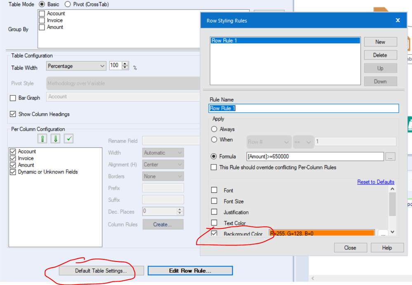Select Basic table mode
Screen dimensions: 412x285
[x=42, y=4]
